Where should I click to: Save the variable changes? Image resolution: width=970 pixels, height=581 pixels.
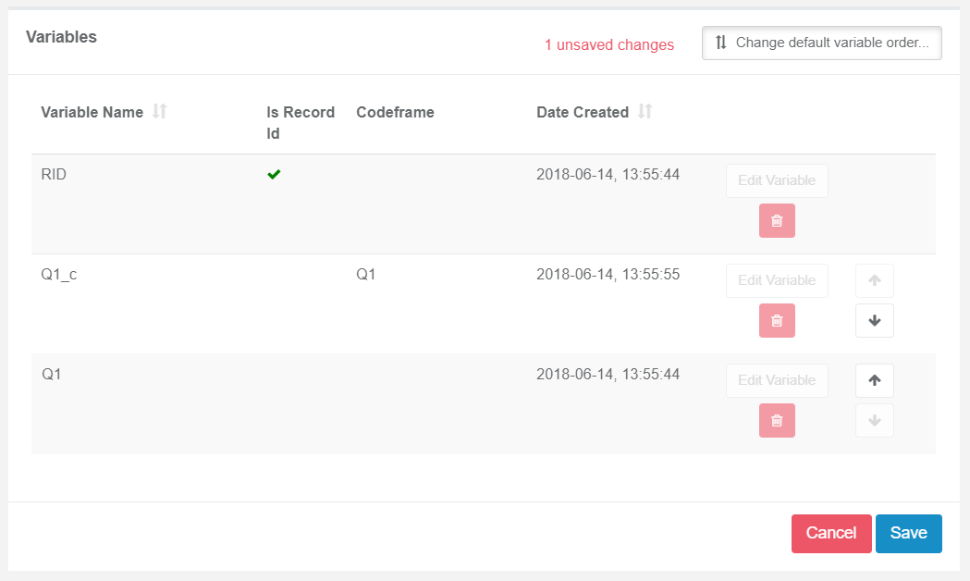909,534
